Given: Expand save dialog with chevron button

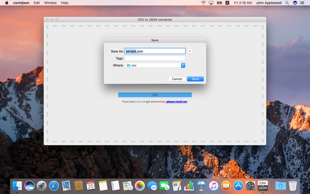Looking at the screenshot, I should 190,51.
